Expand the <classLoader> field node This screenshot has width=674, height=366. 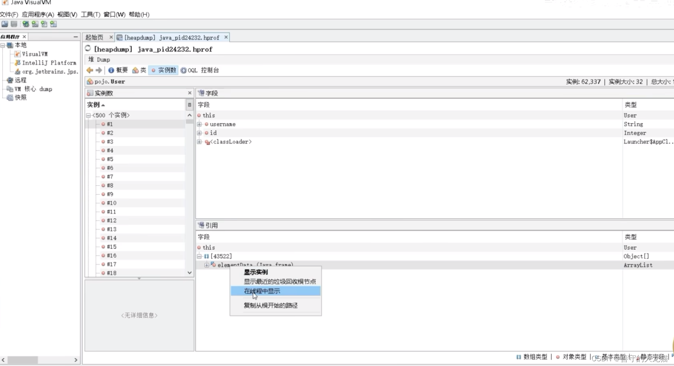[200, 142]
